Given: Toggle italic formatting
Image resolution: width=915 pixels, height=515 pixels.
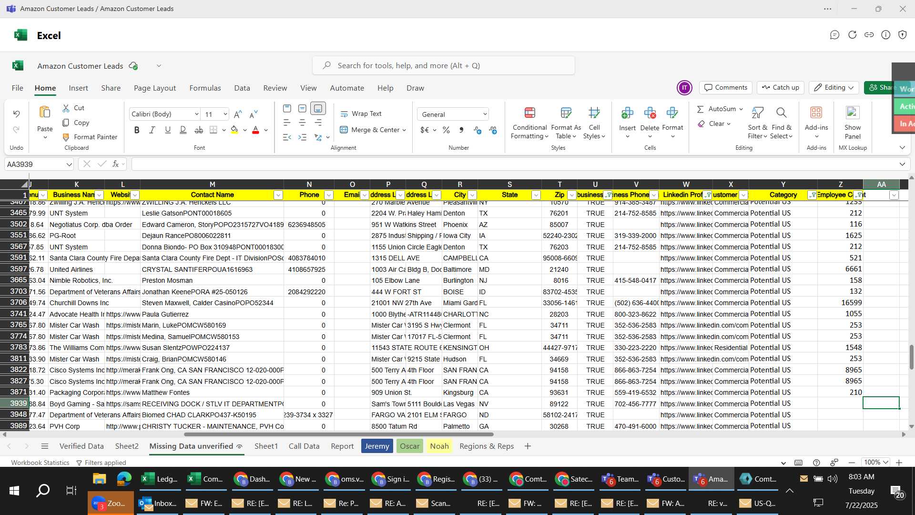Looking at the screenshot, I should pos(152,130).
